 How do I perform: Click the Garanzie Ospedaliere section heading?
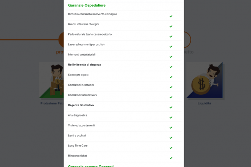tap(87, 5)
